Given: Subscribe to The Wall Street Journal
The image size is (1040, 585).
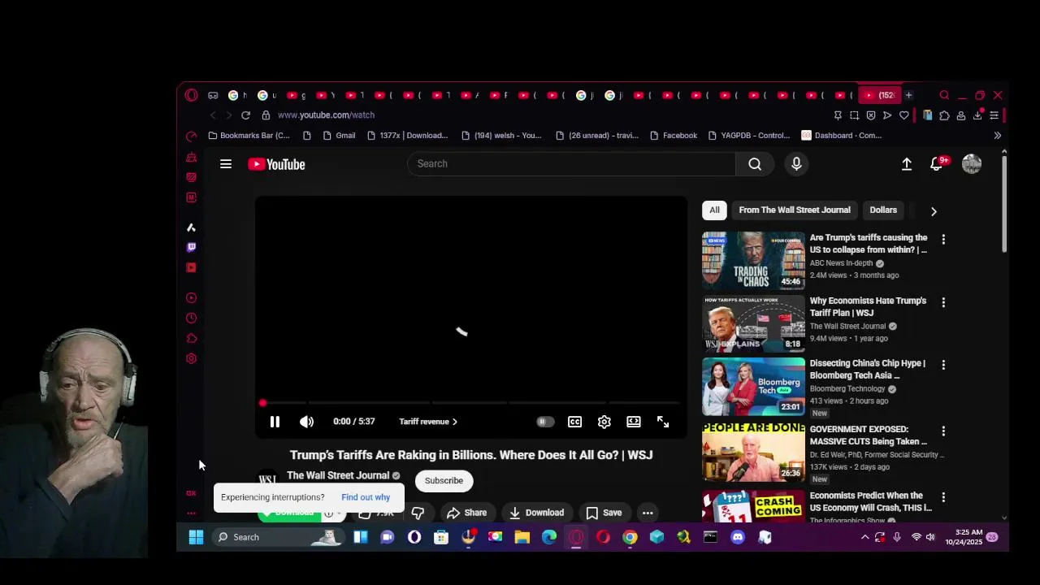Looking at the screenshot, I should pyautogui.click(x=444, y=480).
